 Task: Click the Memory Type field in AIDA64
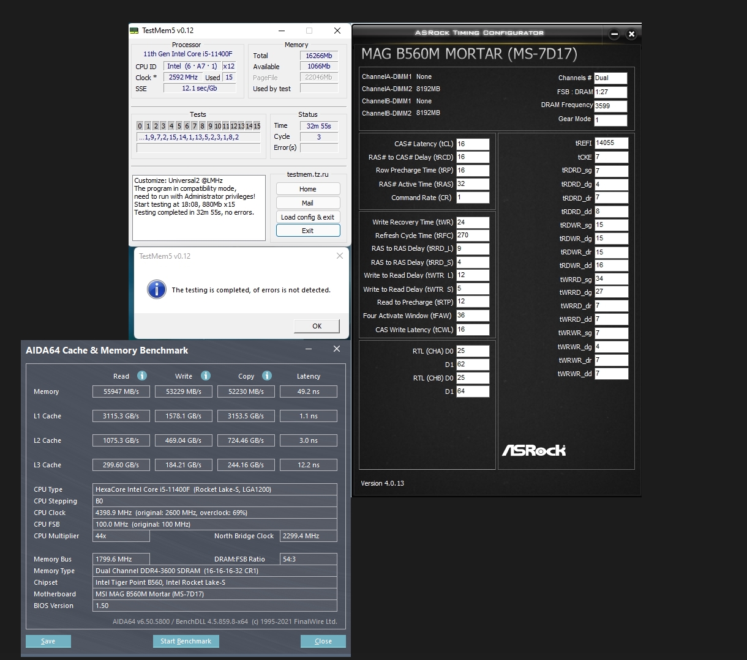pyautogui.click(x=215, y=571)
